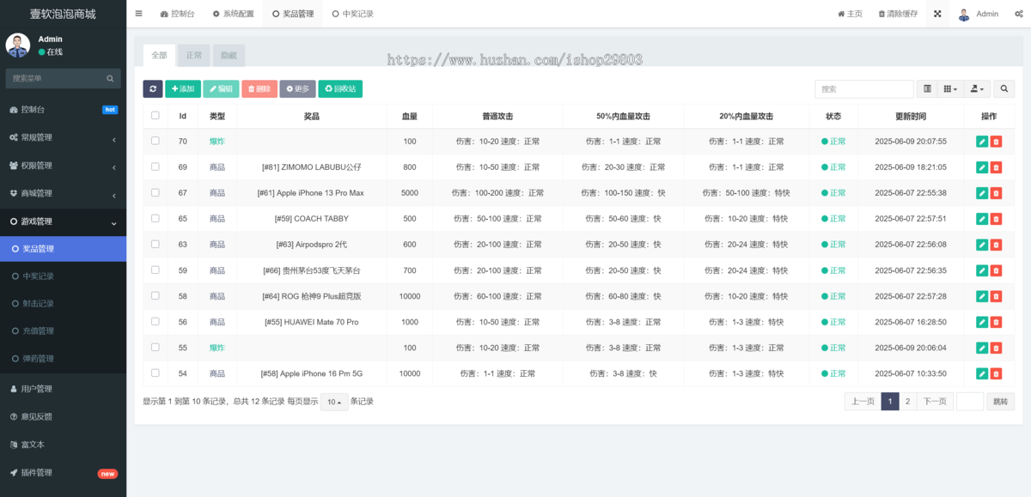Toggle table card view icon
The image size is (1031, 497).
coord(927,88)
